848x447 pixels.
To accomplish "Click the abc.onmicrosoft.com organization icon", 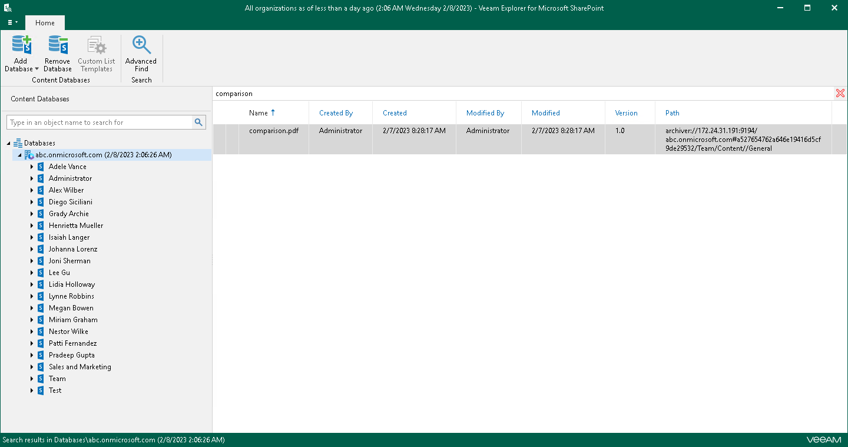I will click(x=29, y=155).
